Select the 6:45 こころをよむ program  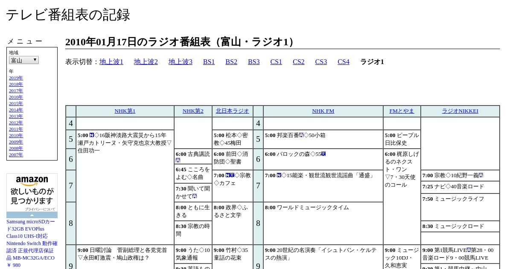tap(193, 173)
